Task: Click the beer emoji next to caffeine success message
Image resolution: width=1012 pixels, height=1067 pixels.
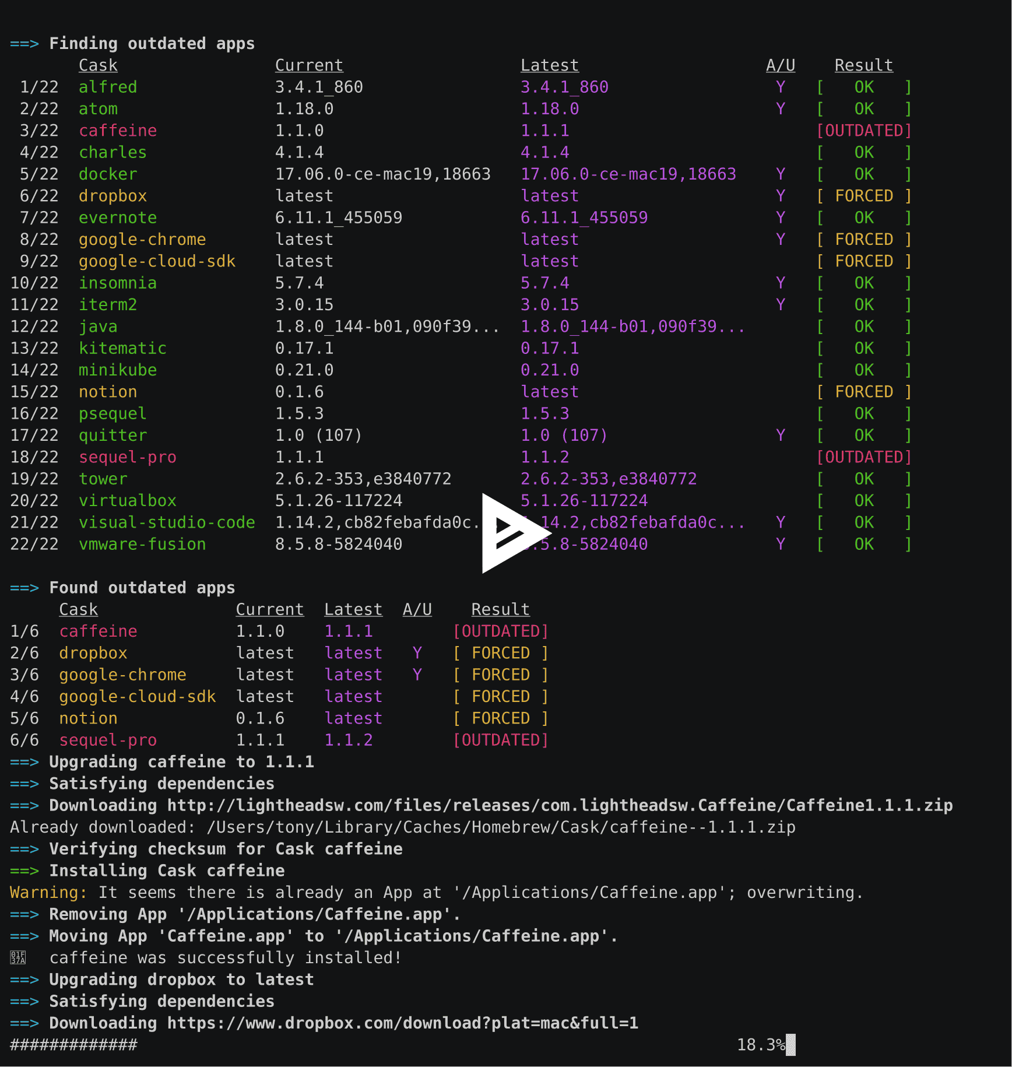Action: [17, 957]
